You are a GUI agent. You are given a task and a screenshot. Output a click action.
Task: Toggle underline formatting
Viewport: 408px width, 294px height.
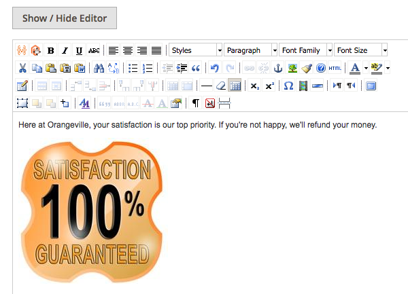tap(79, 50)
